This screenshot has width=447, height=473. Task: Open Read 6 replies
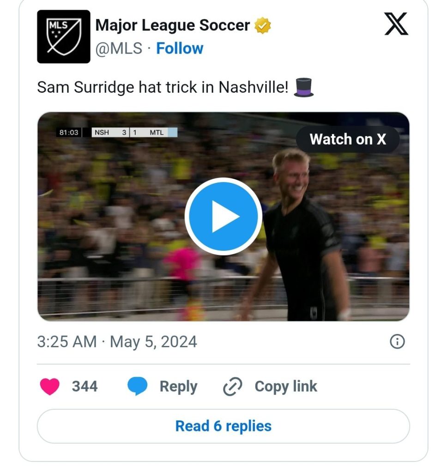[x=223, y=426]
